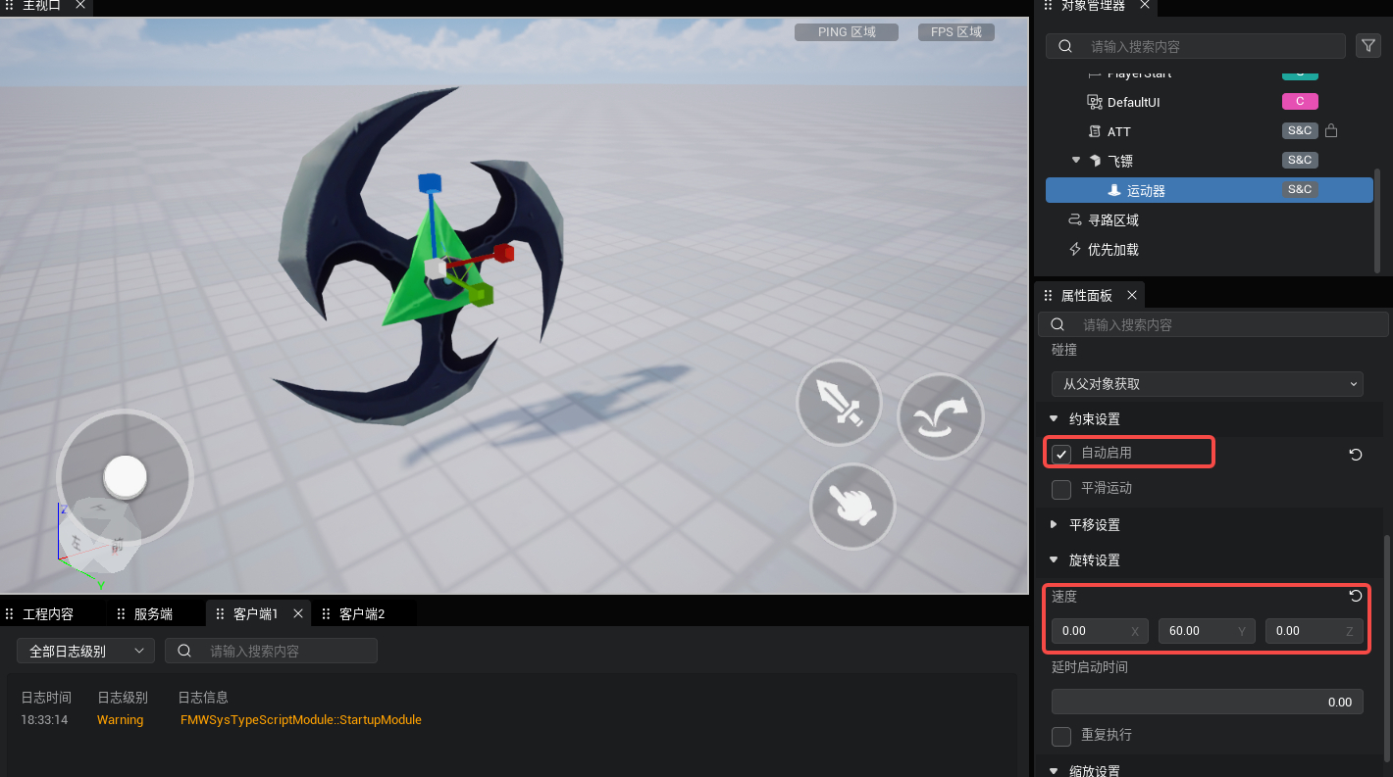The width and height of the screenshot is (1393, 777).
Task: Reset the 自动启用 value with revert icon
Action: [1356, 455]
